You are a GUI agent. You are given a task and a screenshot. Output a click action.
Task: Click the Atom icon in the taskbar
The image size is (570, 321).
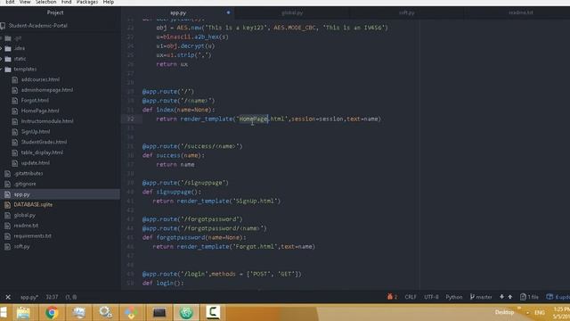pyautogui.click(x=186, y=313)
